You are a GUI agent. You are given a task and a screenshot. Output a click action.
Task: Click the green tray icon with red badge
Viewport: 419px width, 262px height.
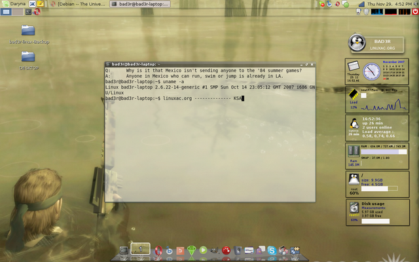pyautogui.click(x=321, y=4)
